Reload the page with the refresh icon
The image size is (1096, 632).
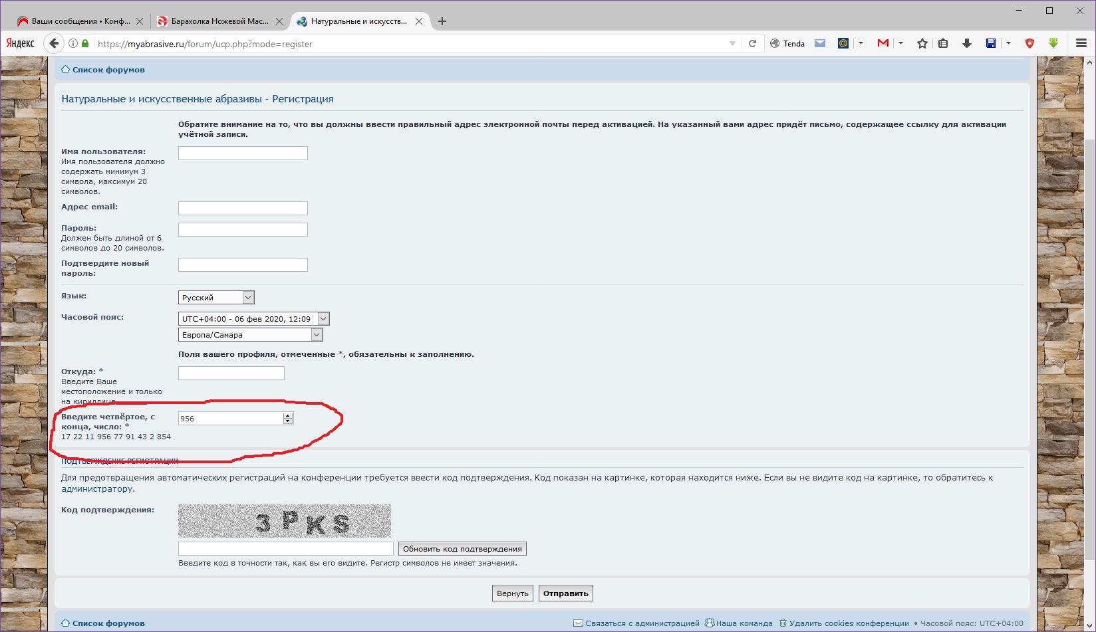pyautogui.click(x=752, y=43)
